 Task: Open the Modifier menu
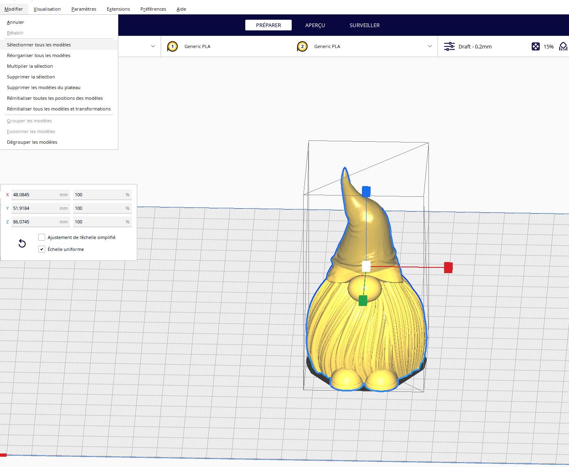[14, 9]
